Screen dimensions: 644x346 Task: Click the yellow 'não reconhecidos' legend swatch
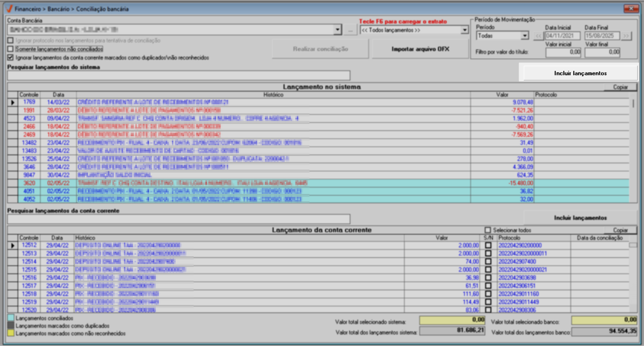click(11, 333)
